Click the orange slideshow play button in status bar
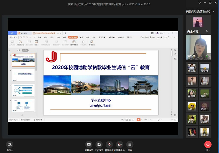The image size is (219, 153). tap(139, 120)
